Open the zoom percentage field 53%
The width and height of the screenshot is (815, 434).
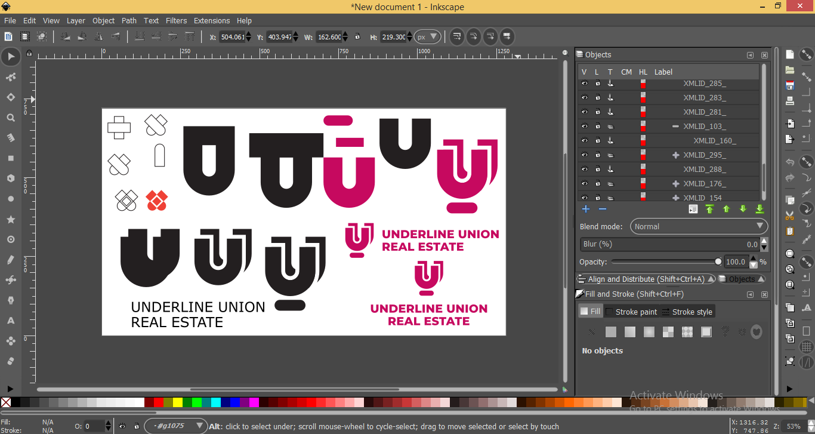point(794,426)
